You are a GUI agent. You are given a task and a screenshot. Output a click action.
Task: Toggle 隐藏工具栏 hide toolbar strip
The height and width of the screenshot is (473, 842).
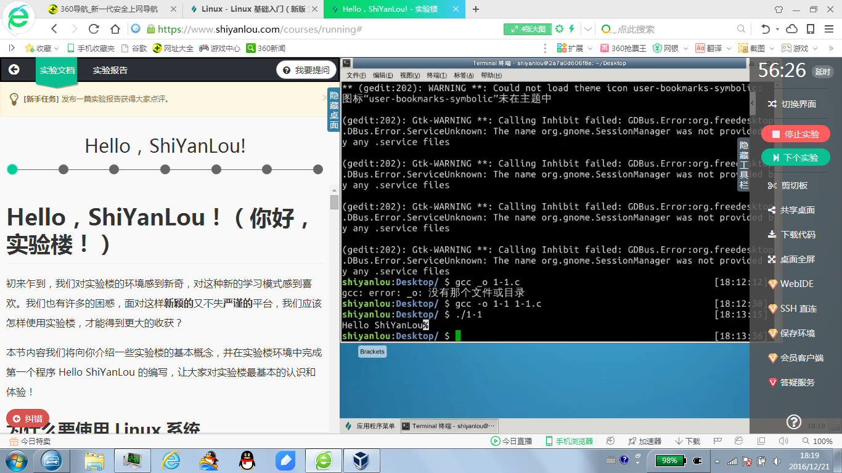pos(744,164)
